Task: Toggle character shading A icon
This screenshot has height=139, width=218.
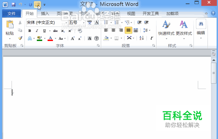Action: pyautogui.click(x=89, y=38)
